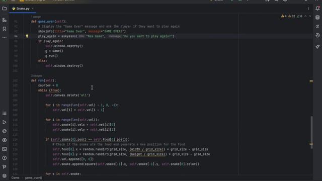The image size is (322, 181).
Task: Click the '1 usage' hint above game_over
Action: 36,17
